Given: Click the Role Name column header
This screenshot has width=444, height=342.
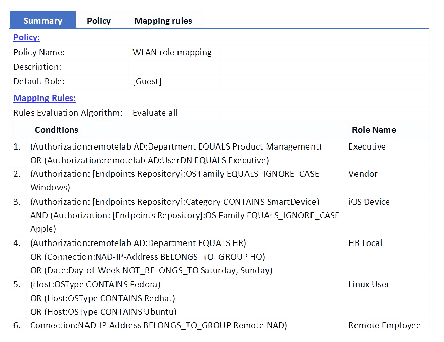Looking at the screenshot, I should click(x=374, y=130).
